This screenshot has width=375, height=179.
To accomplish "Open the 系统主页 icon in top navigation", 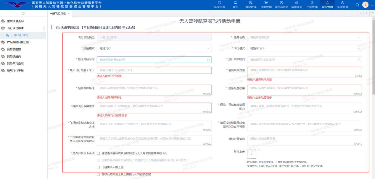I will [219, 5].
